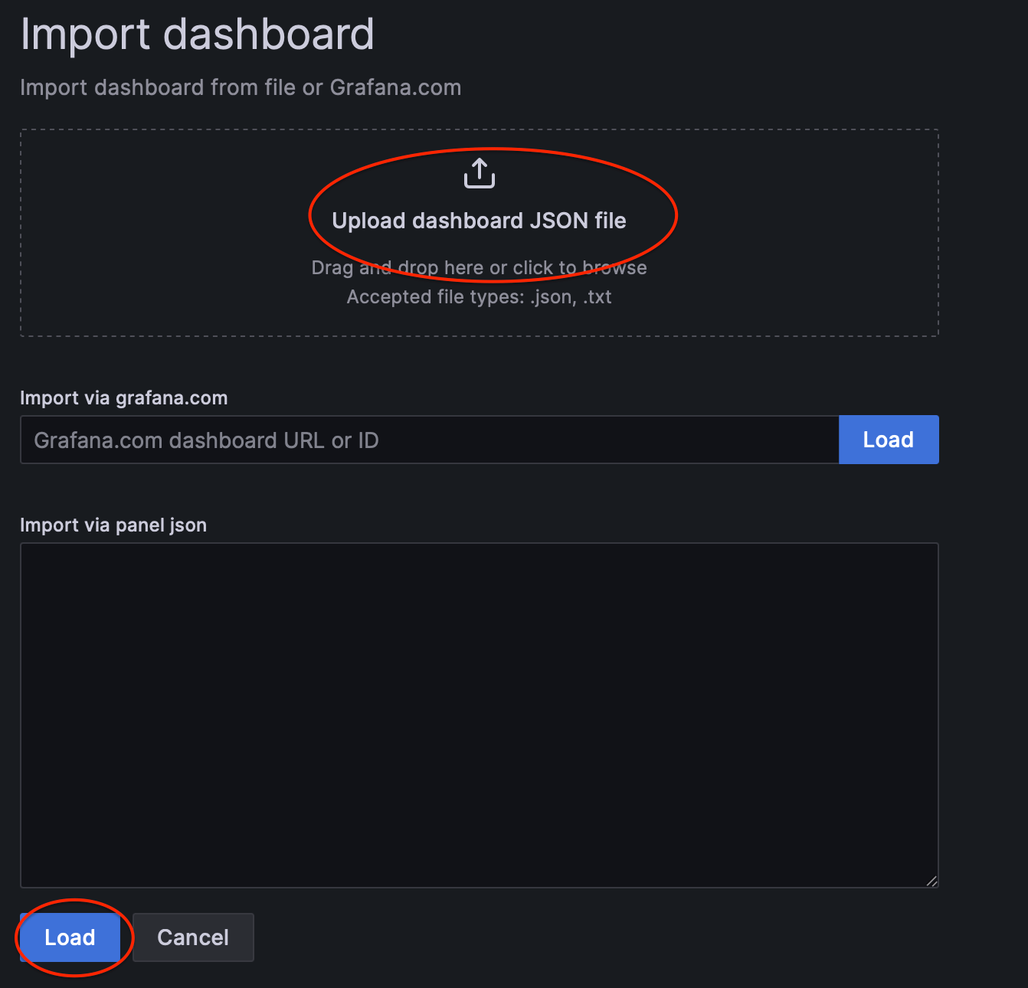Screen dimensions: 1028x988
Task: Click the "Import dashboard" page heading
Action: coord(197,34)
